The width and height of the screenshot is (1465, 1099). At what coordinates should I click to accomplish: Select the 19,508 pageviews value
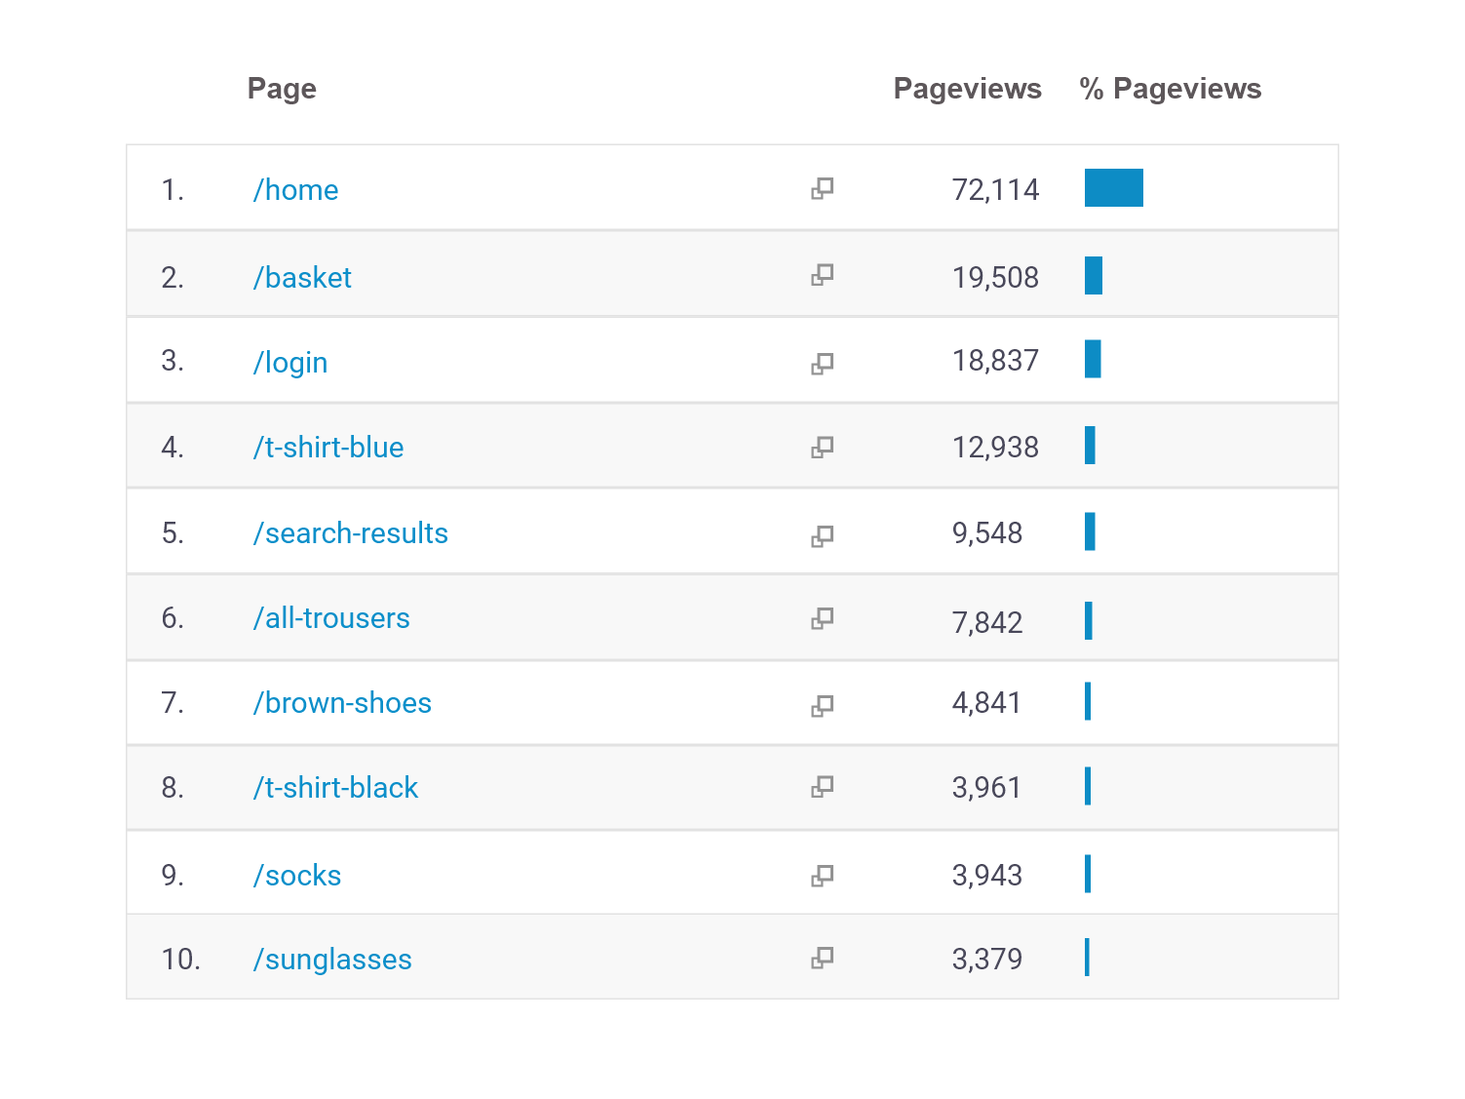pos(995,278)
